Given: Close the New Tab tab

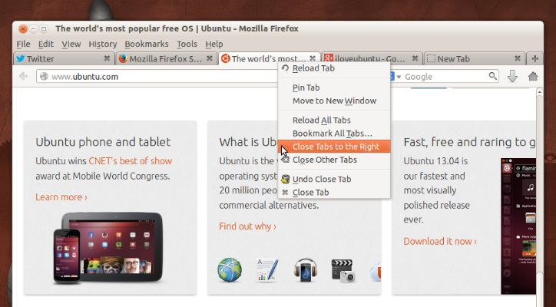Looking at the screenshot, I should (x=515, y=58).
